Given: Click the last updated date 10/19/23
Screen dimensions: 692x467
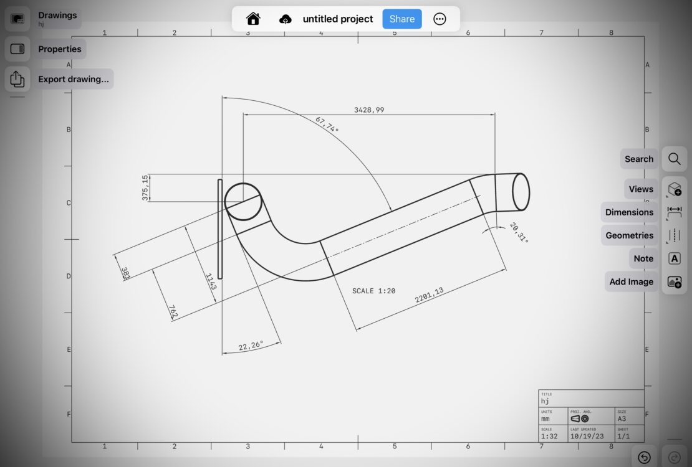Looking at the screenshot, I should point(587,436).
